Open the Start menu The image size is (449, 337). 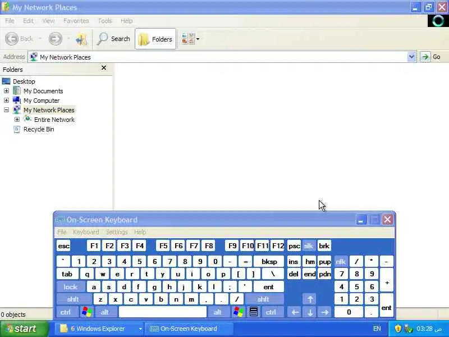pyautogui.click(x=24, y=329)
